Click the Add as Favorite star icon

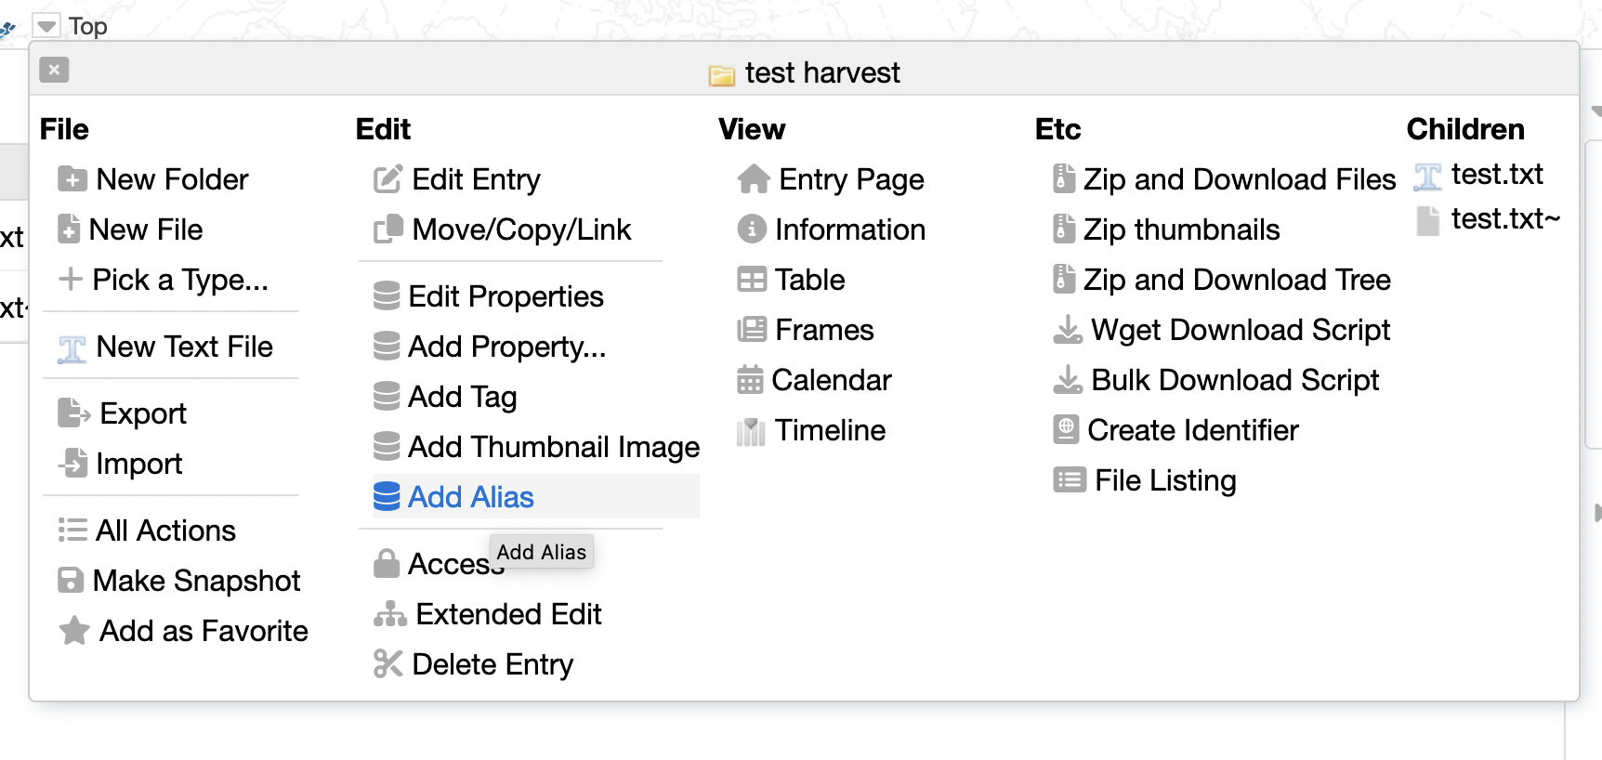point(74,631)
